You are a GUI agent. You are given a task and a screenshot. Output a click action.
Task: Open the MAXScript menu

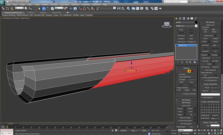point(96,5)
